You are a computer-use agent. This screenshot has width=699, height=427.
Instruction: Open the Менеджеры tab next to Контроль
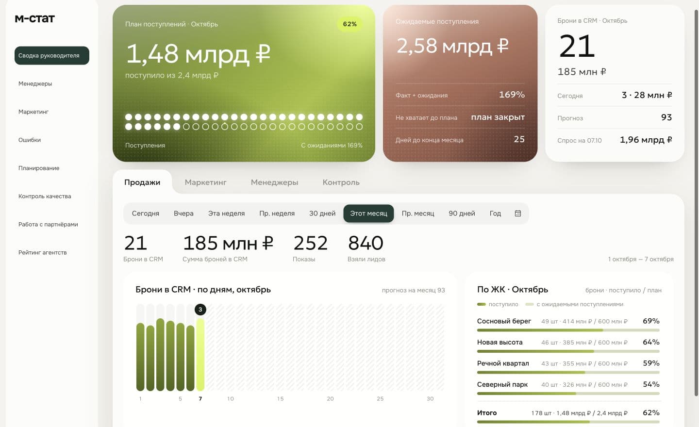point(275,182)
